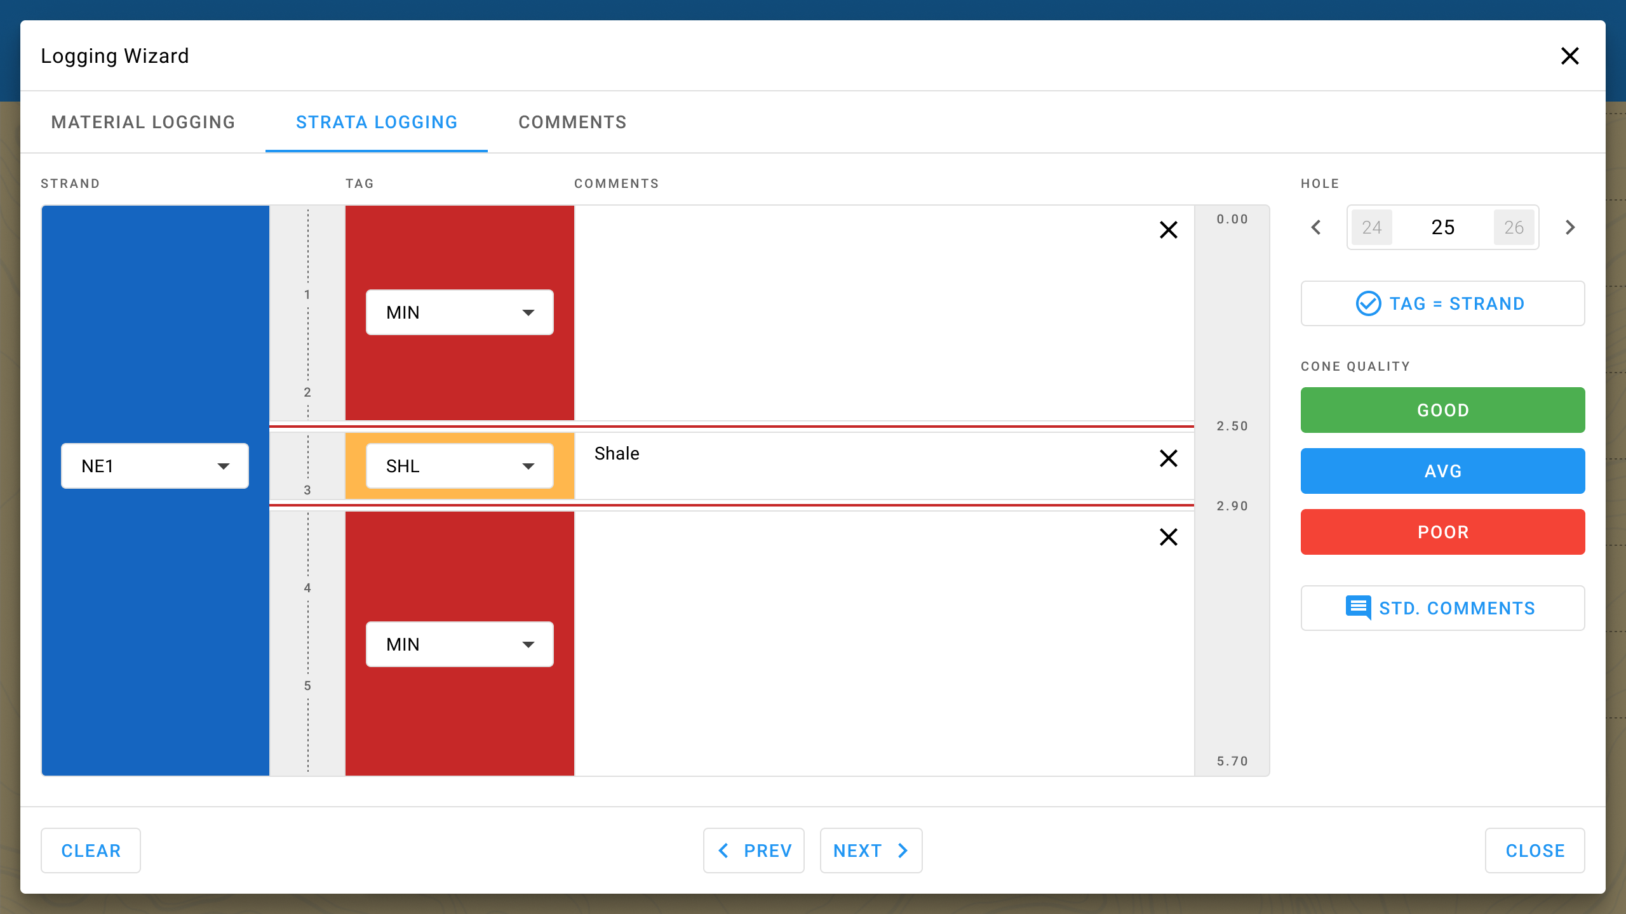Image resolution: width=1626 pixels, height=914 pixels.
Task: Close the Logging Wizard dialog X
Action: click(x=1569, y=56)
